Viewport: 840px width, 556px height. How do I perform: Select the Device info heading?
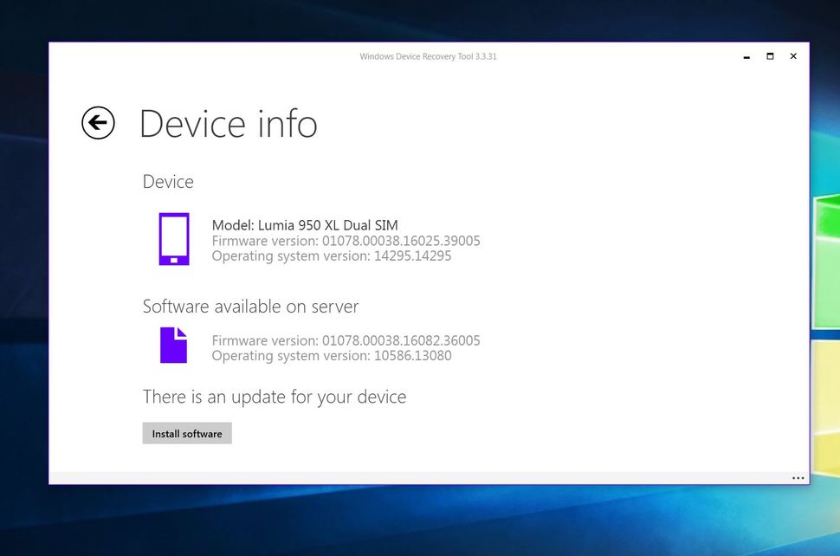[x=229, y=124]
